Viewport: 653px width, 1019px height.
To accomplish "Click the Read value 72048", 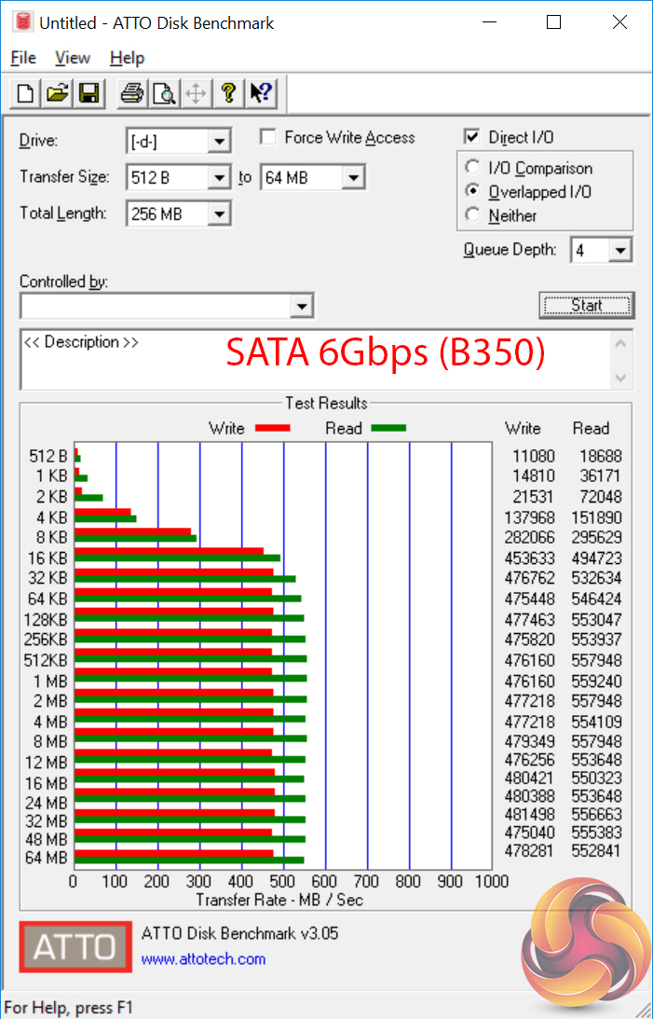I will click(x=601, y=497).
